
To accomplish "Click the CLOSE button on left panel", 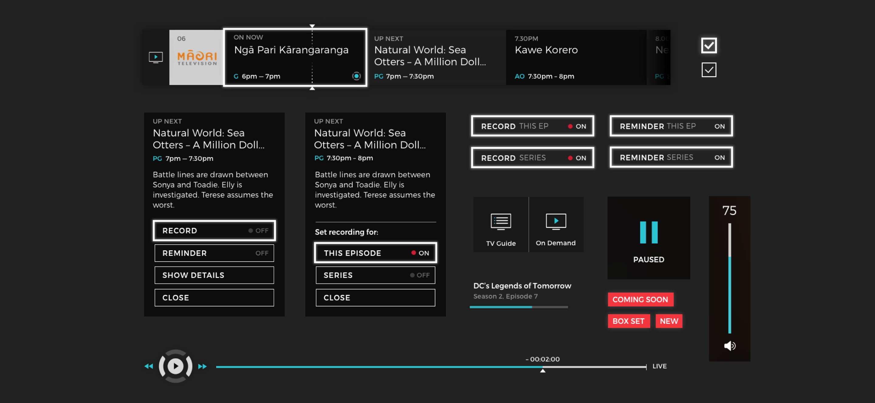I will [214, 297].
